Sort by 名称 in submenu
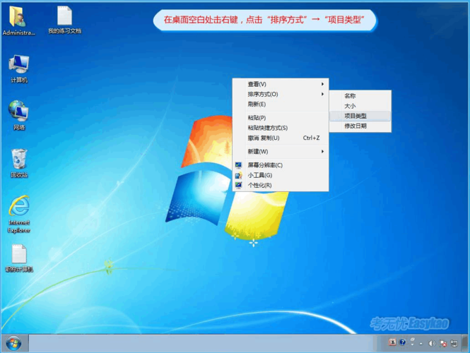 [360, 96]
